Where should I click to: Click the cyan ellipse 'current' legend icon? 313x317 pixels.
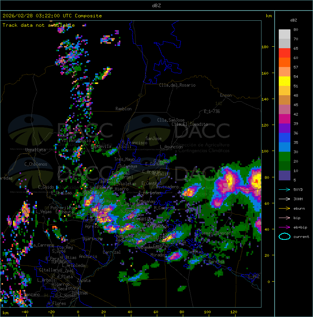coord(284,236)
